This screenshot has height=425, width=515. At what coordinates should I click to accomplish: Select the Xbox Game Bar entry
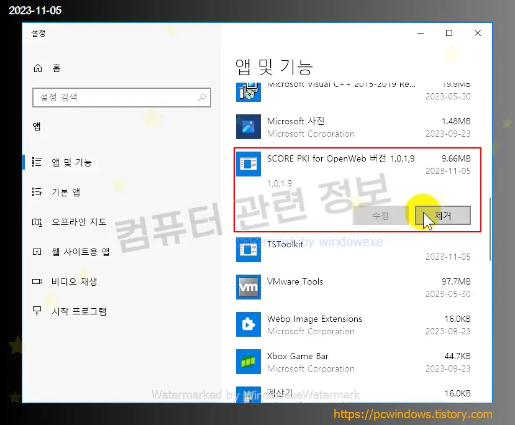click(353, 362)
